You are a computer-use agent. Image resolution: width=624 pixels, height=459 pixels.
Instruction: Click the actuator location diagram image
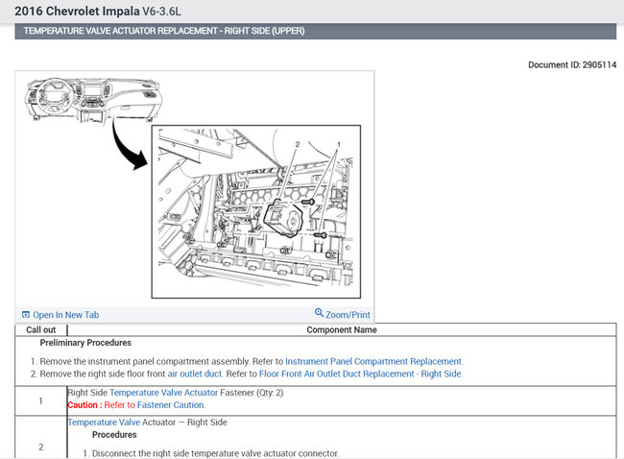pyautogui.click(x=256, y=212)
